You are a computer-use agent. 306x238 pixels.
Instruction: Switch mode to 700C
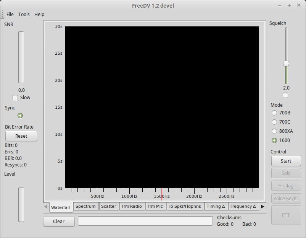pyautogui.click(x=274, y=122)
